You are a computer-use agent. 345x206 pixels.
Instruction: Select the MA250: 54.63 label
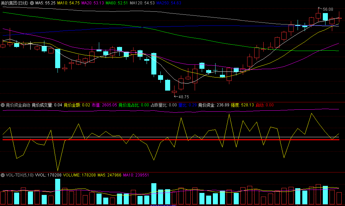(x=169, y=3)
